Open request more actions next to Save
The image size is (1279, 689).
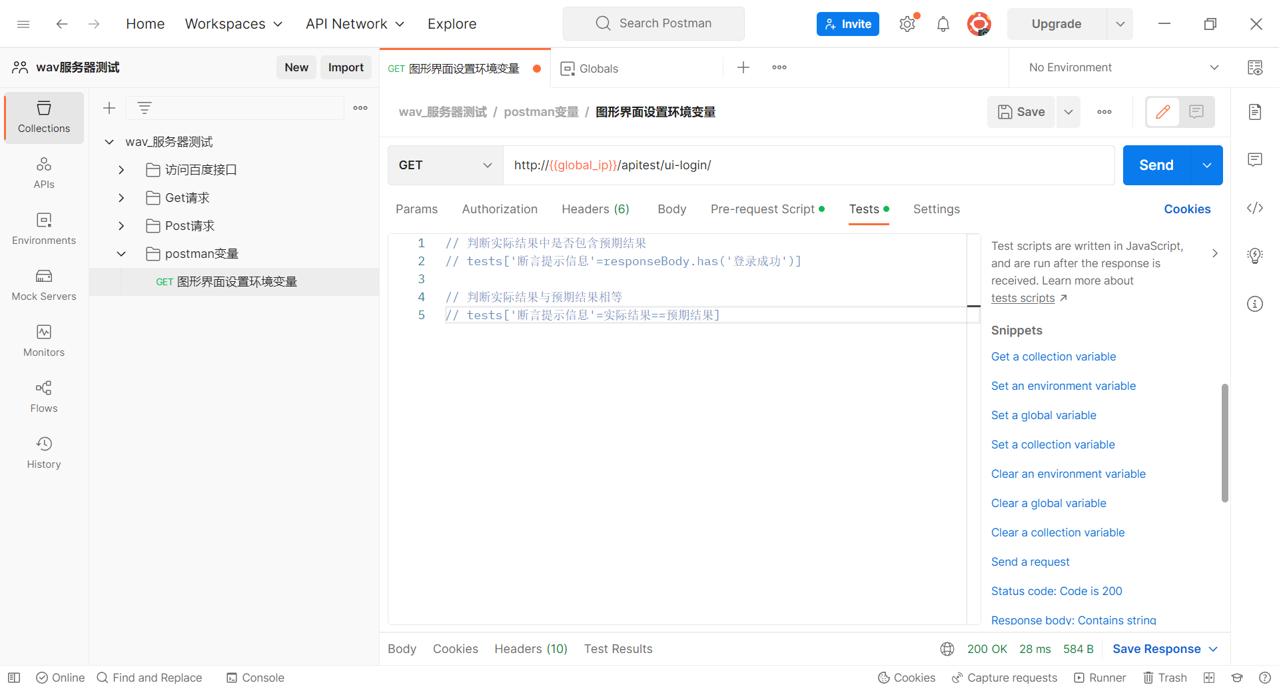pyautogui.click(x=1104, y=112)
